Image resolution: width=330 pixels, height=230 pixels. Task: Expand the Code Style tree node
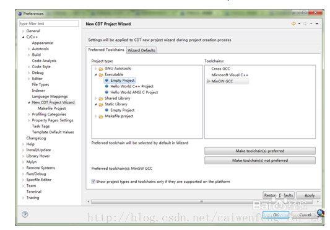click(x=29, y=67)
